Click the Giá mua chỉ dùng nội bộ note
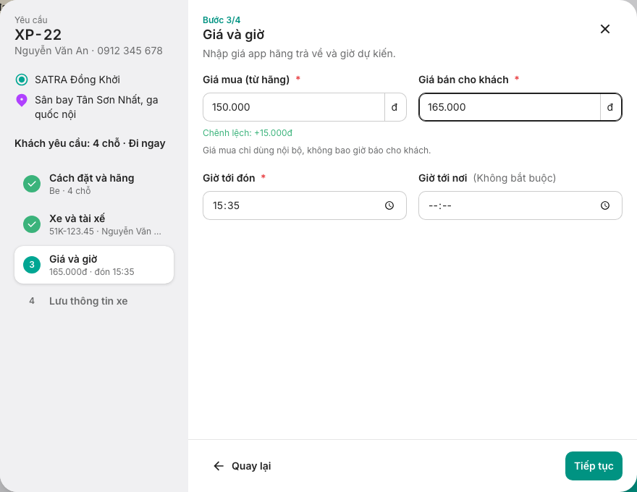The width and height of the screenshot is (637, 492). 317,150
